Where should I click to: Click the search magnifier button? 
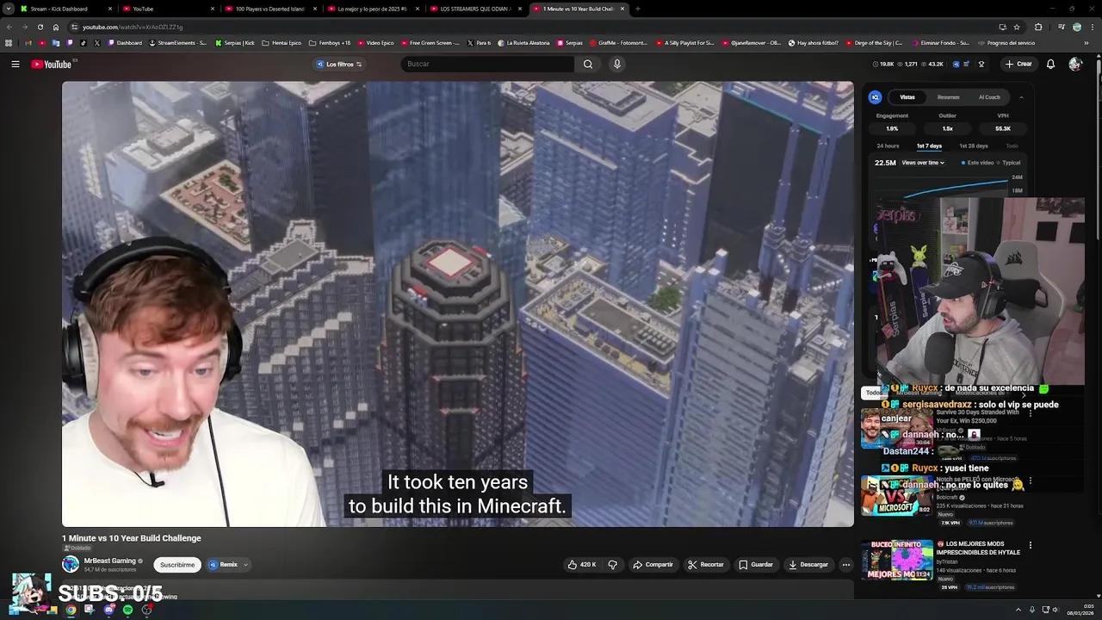pos(588,64)
